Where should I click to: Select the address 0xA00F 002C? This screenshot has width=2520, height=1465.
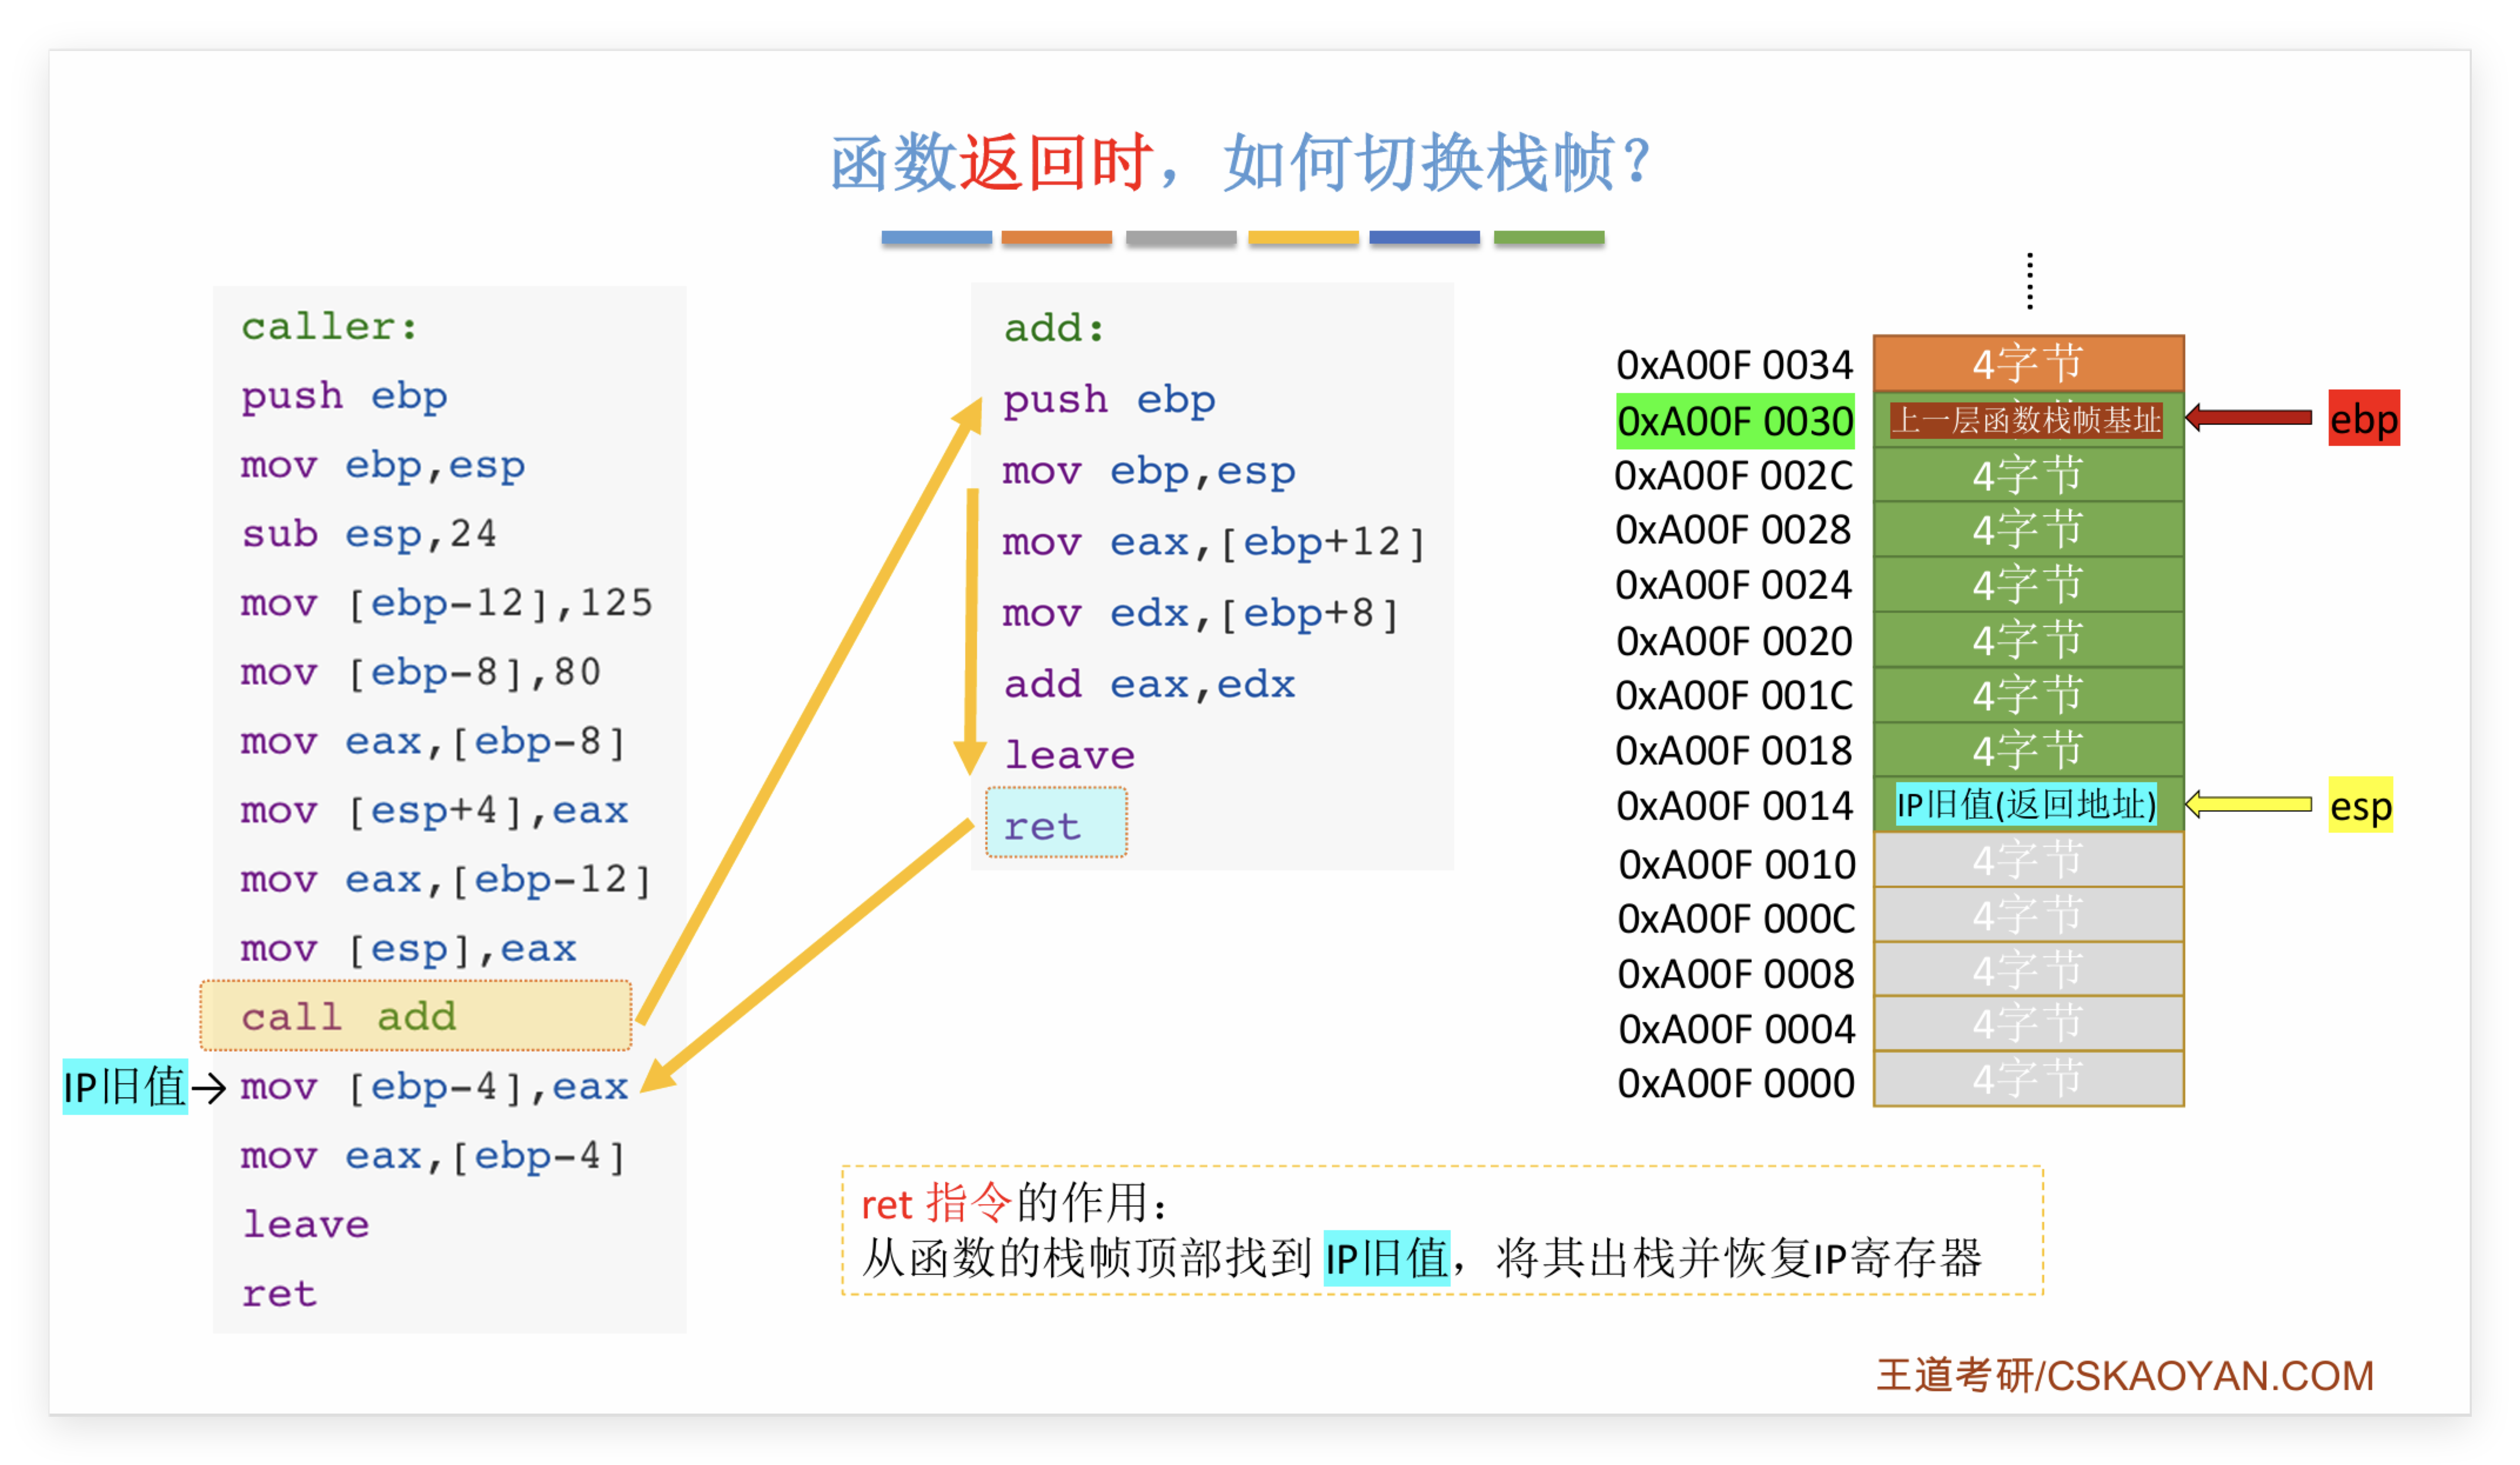(1734, 476)
